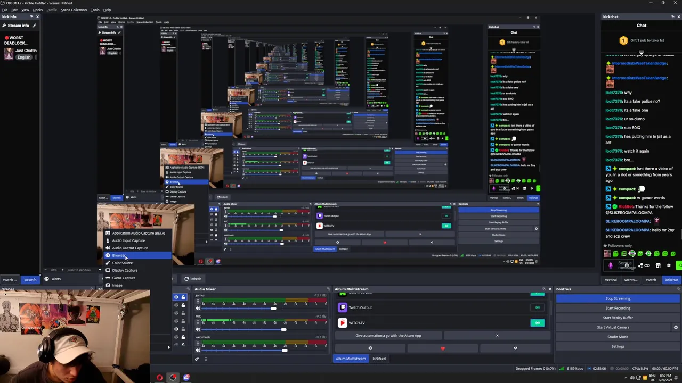Open the Docks menu in menu bar
The width and height of the screenshot is (682, 383).
click(38, 10)
